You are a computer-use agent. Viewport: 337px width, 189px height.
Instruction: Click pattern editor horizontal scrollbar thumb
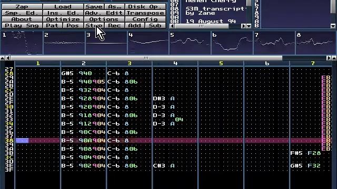point(146,58)
